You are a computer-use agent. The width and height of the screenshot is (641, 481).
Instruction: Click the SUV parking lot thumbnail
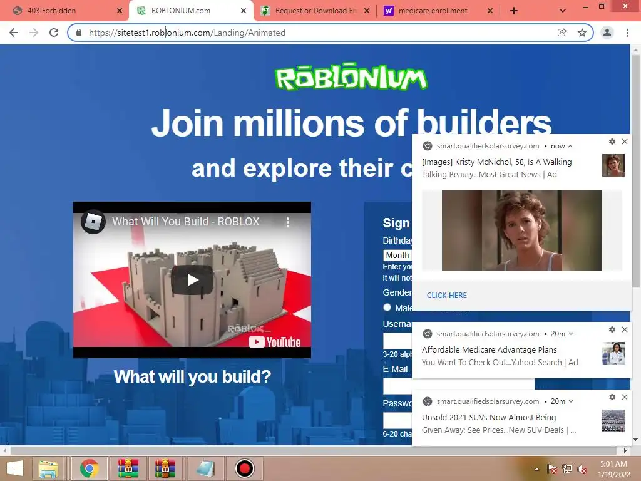pyautogui.click(x=613, y=421)
